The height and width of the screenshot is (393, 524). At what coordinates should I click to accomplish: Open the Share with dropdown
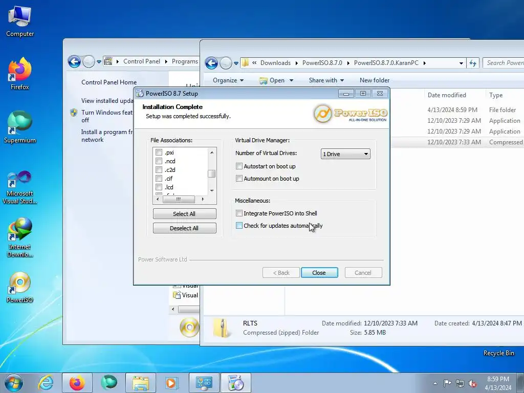click(x=326, y=80)
